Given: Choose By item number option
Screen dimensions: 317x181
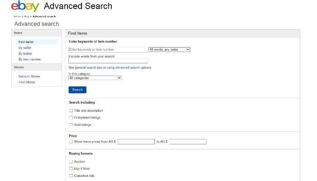Looking at the screenshot, I should point(30,59).
